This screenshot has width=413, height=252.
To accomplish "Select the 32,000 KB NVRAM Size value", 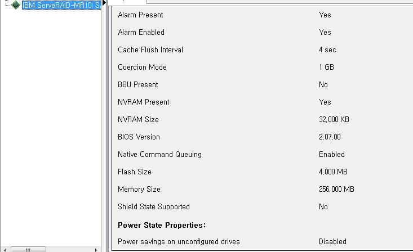I will coord(334,119).
